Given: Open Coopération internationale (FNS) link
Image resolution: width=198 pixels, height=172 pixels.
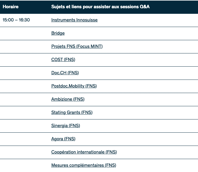Looking at the screenshot, I should (x=84, y=152).
